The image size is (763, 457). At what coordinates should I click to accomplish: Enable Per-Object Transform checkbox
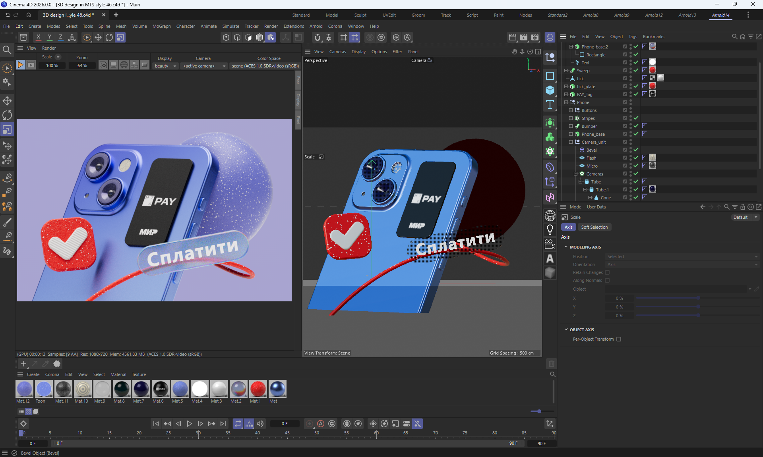(619, 339)
